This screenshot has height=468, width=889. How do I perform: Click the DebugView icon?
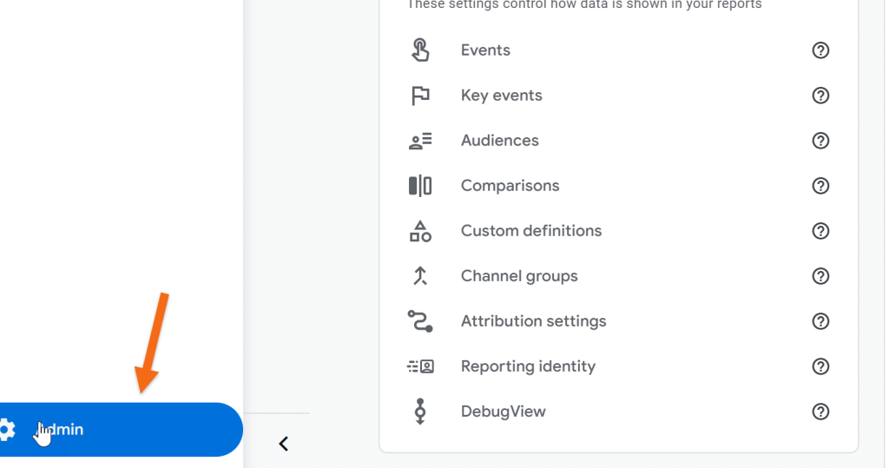pyautogui.click(x=420, y=412)
